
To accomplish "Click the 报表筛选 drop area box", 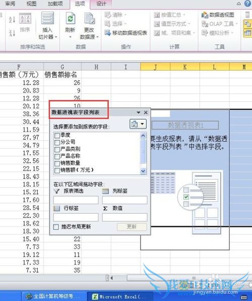I will pyautogui.click(x=76, y=200).
